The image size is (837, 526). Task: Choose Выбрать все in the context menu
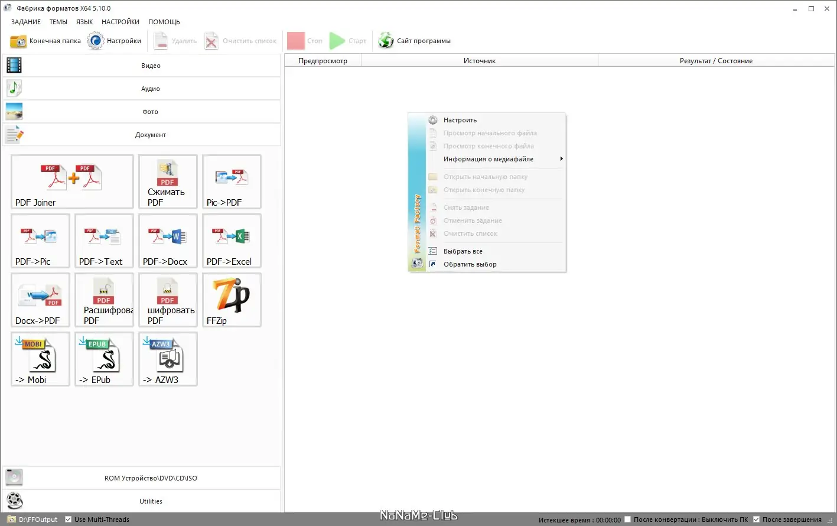[496, 251]
